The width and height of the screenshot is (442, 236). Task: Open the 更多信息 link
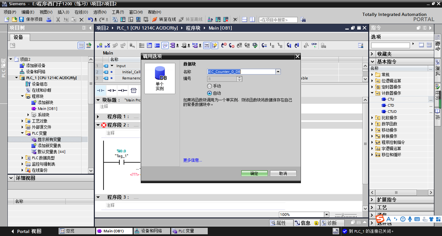click(x=192, y=160)
